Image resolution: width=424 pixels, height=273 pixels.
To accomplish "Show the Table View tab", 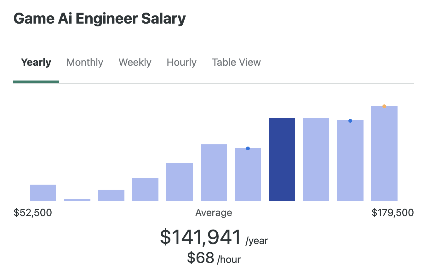I will [x=236, y=62].
